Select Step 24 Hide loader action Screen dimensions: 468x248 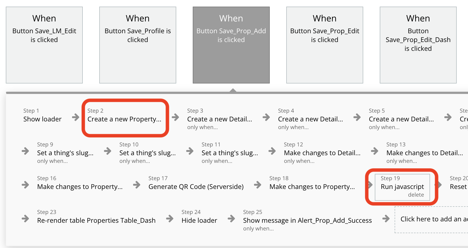pos(199,221)
